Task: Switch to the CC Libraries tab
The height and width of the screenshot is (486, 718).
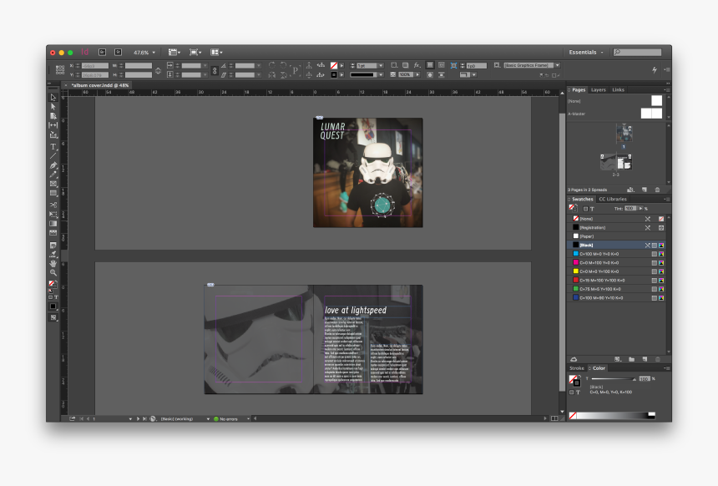Action: (x=613, y=200)
